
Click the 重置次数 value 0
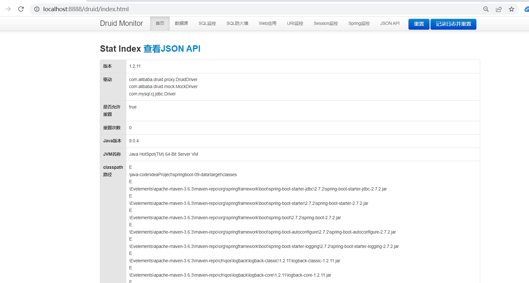tap(130, 128)
